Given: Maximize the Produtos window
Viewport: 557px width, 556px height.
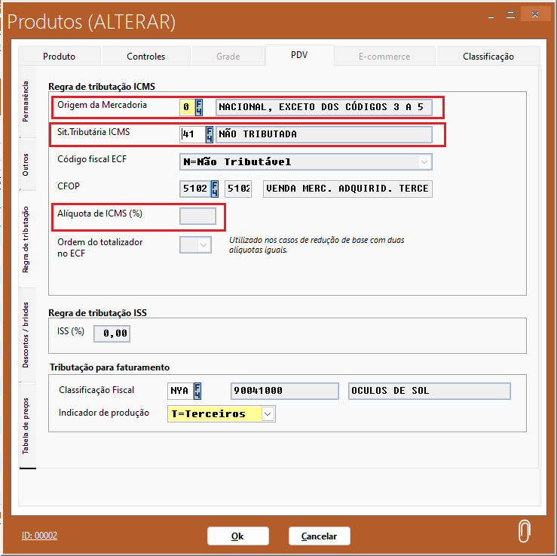Looking at the screenshot, I should pos(511,15).
